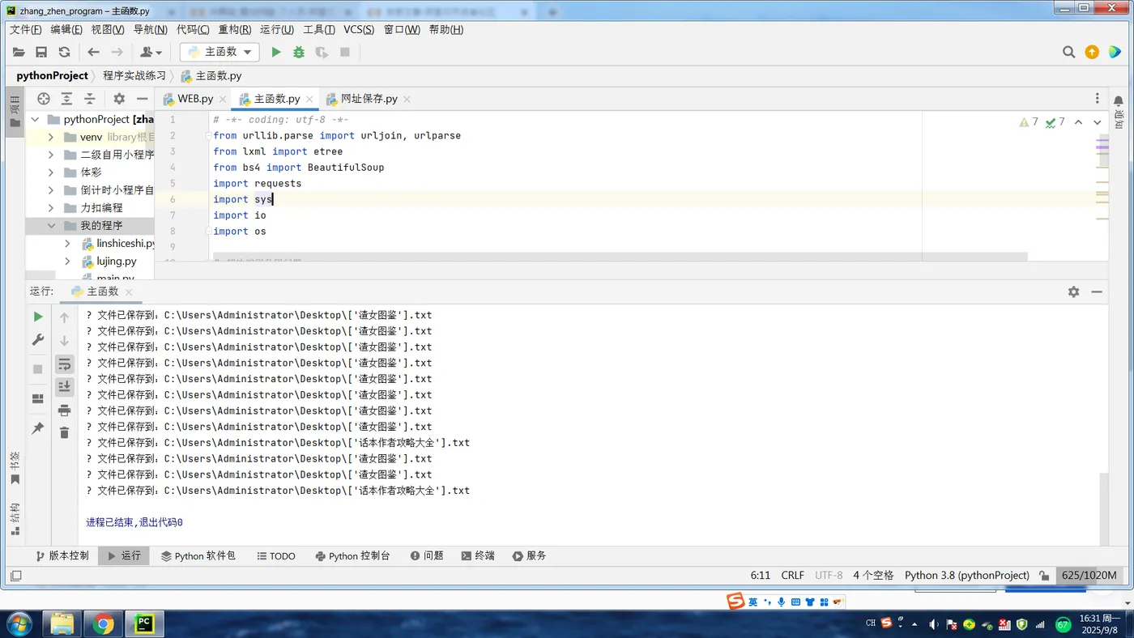The height and width of the screenshot is (638, 1134).
Task: Clear run output with the trash icon
Action: [65, 433]
